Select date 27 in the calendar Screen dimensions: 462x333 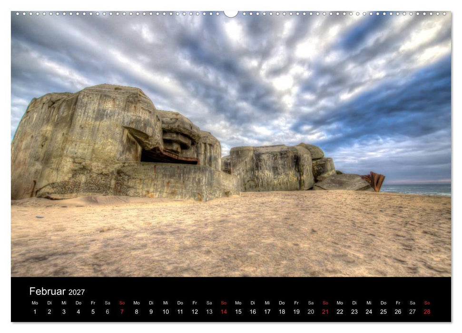point(413,312)
